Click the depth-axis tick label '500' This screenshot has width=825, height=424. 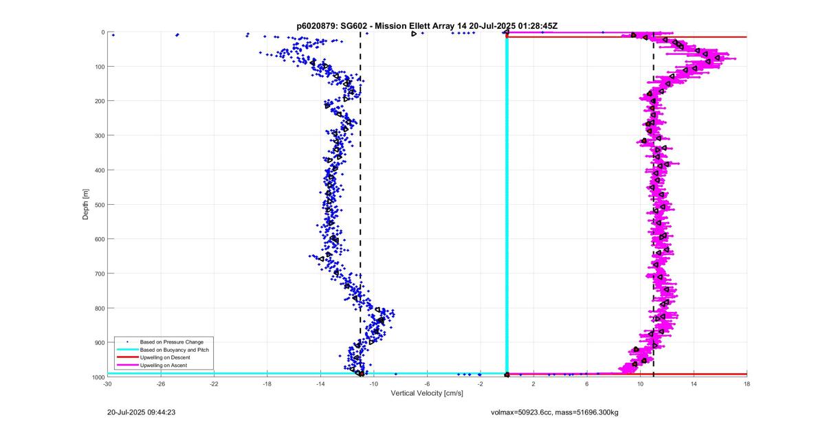coord(99,205)
